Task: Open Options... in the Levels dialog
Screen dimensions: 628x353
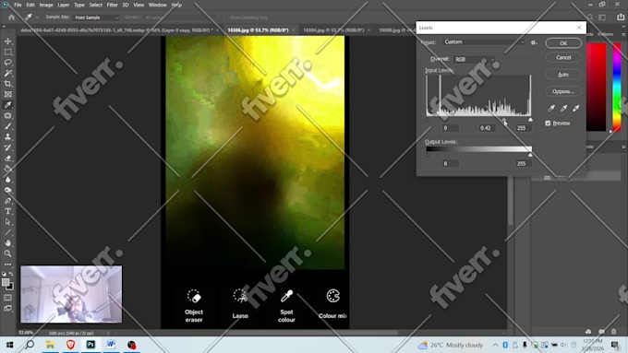Action: click(x=563, y=91)
